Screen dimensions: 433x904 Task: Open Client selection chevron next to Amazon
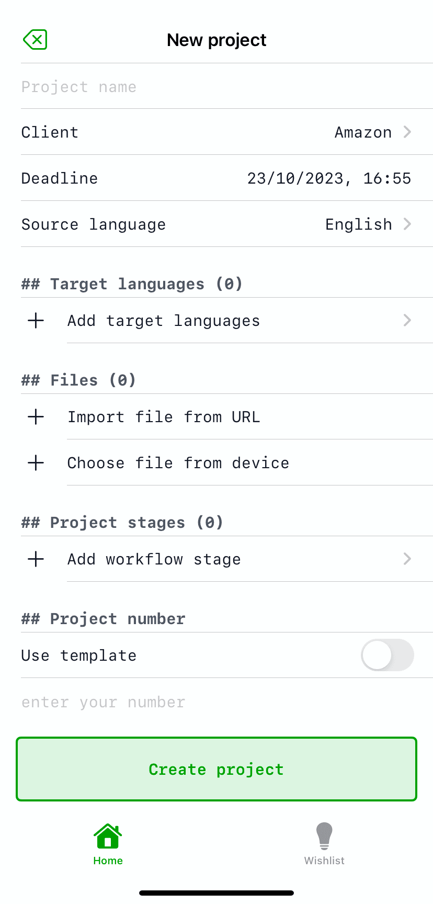click(x=407, y=132)
